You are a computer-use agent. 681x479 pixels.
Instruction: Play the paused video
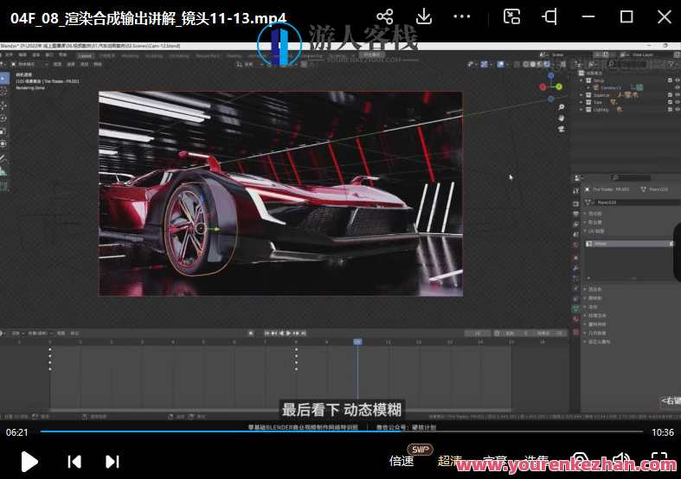[29, 461]
